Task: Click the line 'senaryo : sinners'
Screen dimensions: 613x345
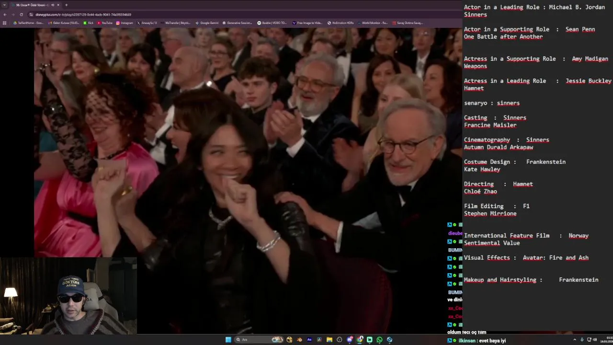Action: pos(491,103)
